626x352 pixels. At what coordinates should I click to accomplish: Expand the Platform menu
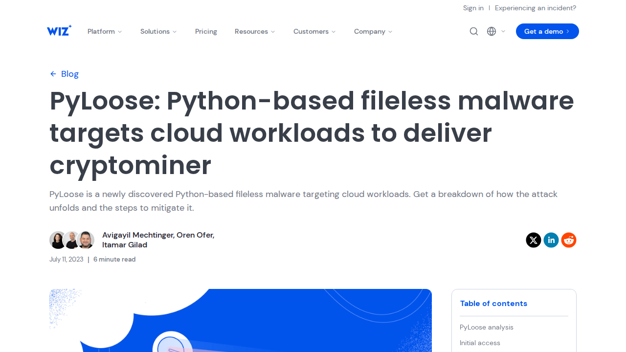tap(105, 31)
